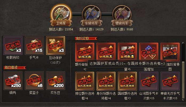This screenshot has height=107, width=186.
Task: Open the 骠骑将军 rank tab
Action: [x=122, y=16]
